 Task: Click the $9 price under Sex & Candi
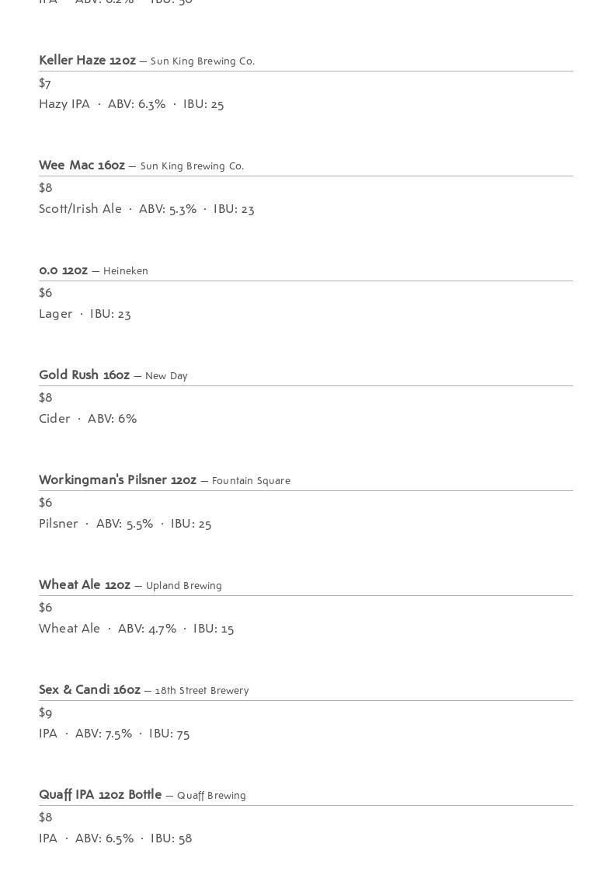pyautogui.click(x=45, y=713)
